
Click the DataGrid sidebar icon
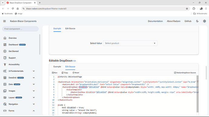point(5,78)
